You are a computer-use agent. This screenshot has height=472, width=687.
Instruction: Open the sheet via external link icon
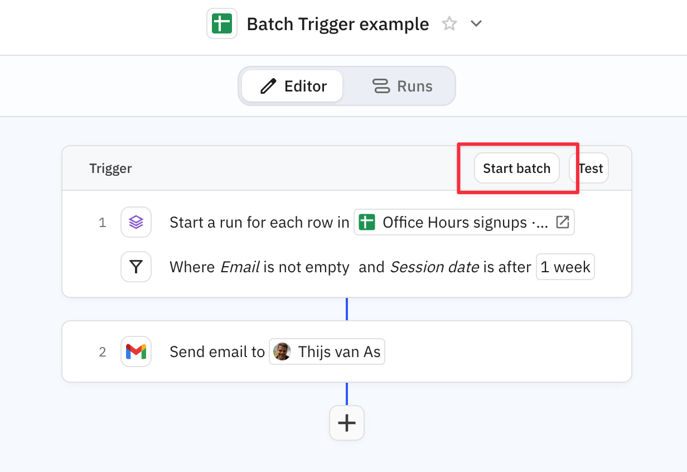[563, 223]
